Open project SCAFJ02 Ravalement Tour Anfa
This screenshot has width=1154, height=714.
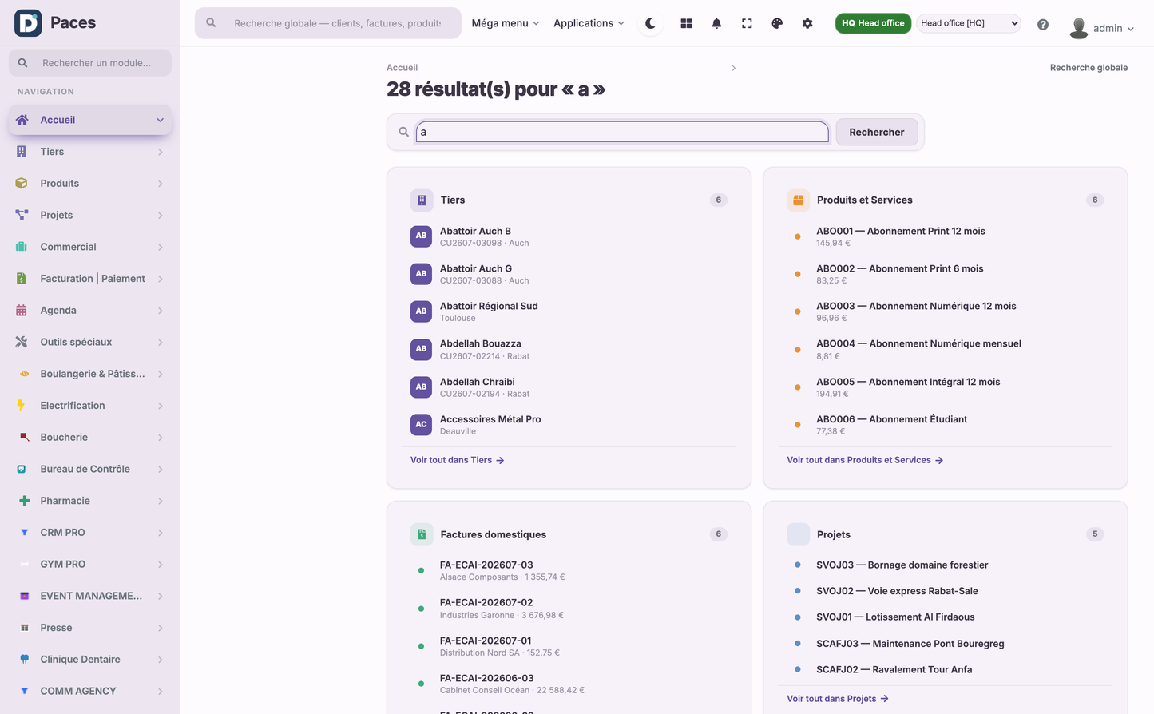click(x=946, y=669)
